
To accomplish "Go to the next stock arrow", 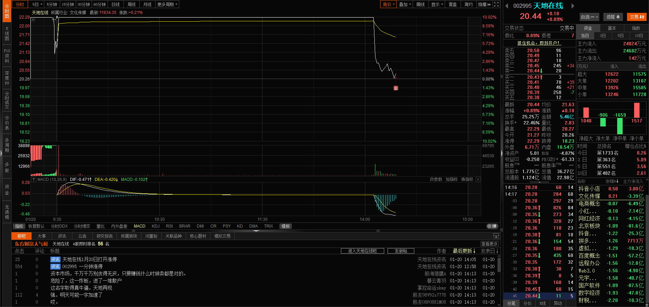I will click(x=573, y=6).
